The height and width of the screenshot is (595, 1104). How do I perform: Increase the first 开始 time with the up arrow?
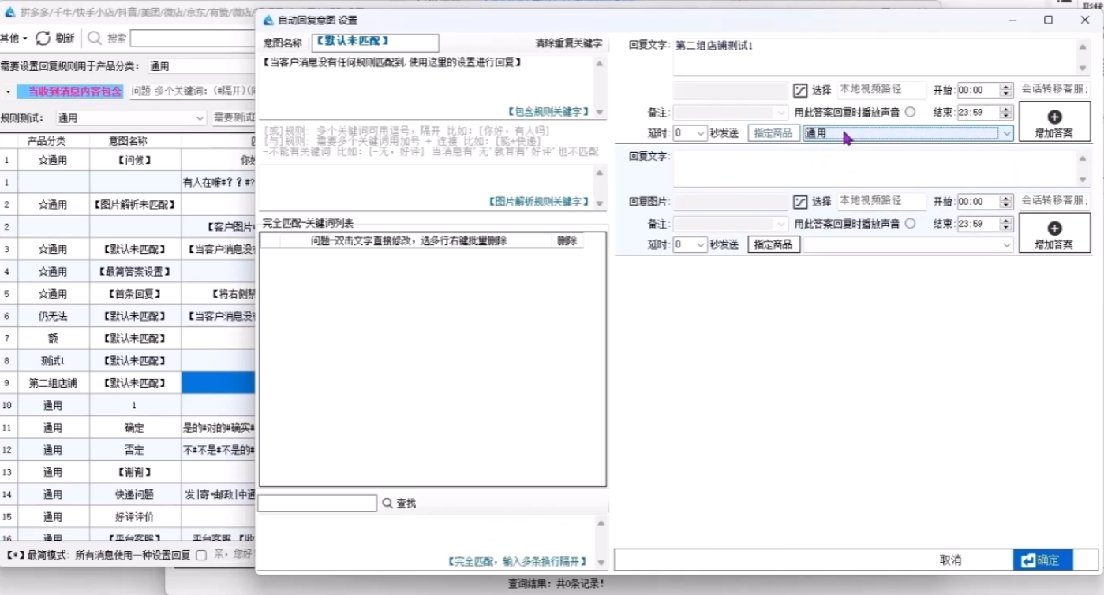[x=1005, y=87]
